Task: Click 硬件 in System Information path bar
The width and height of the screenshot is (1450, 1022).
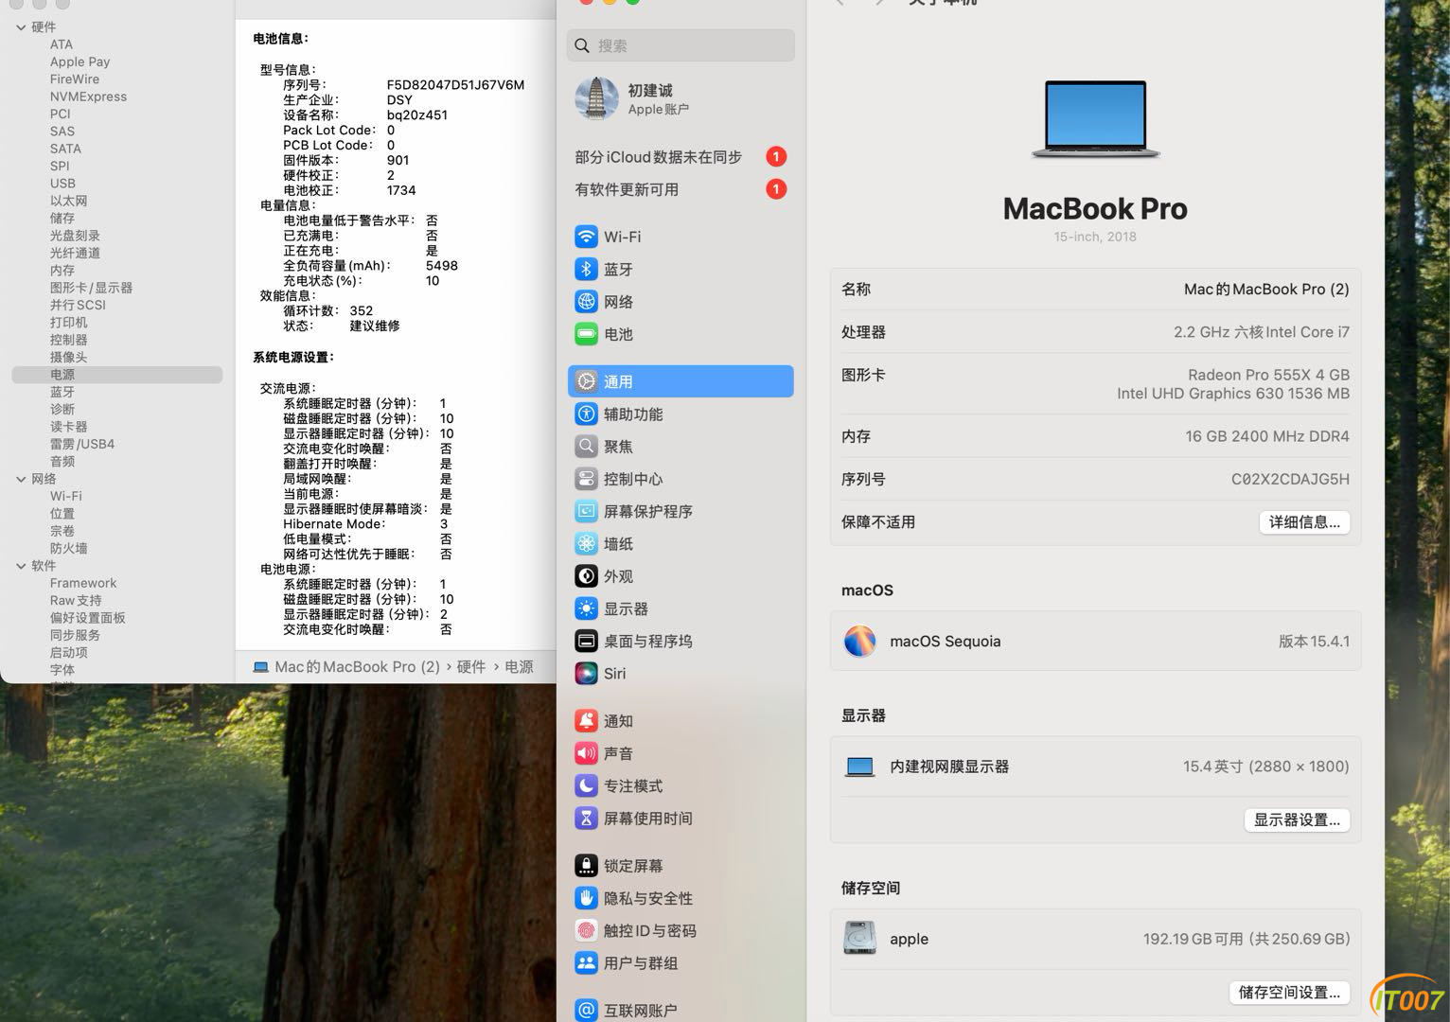Action: point(471,666)
